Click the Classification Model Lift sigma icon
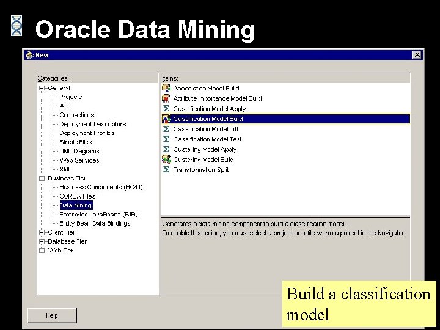440x330 pixels. click(x=166, y=129)
